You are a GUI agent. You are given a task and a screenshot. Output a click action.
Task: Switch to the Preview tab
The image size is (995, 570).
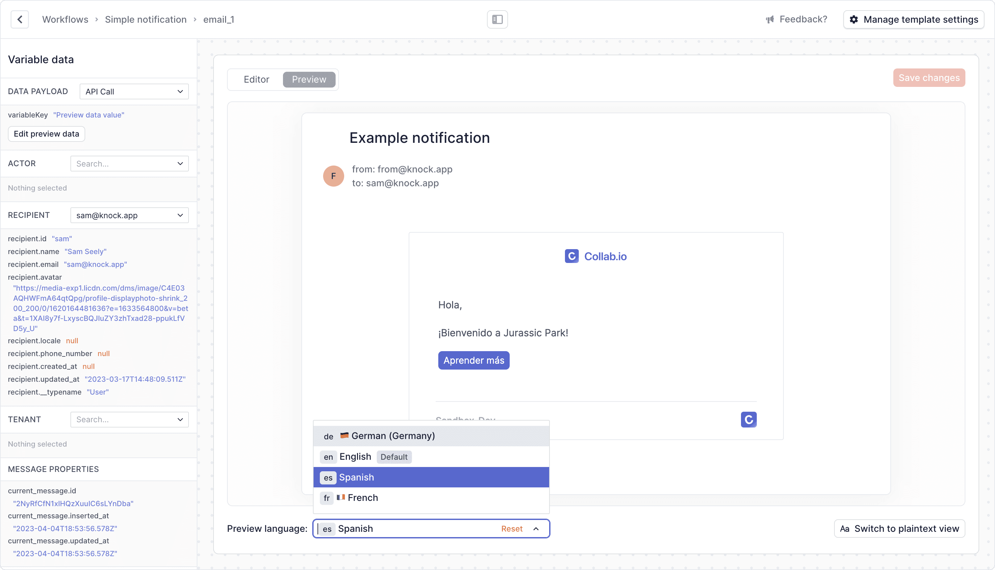pos(309,79)
